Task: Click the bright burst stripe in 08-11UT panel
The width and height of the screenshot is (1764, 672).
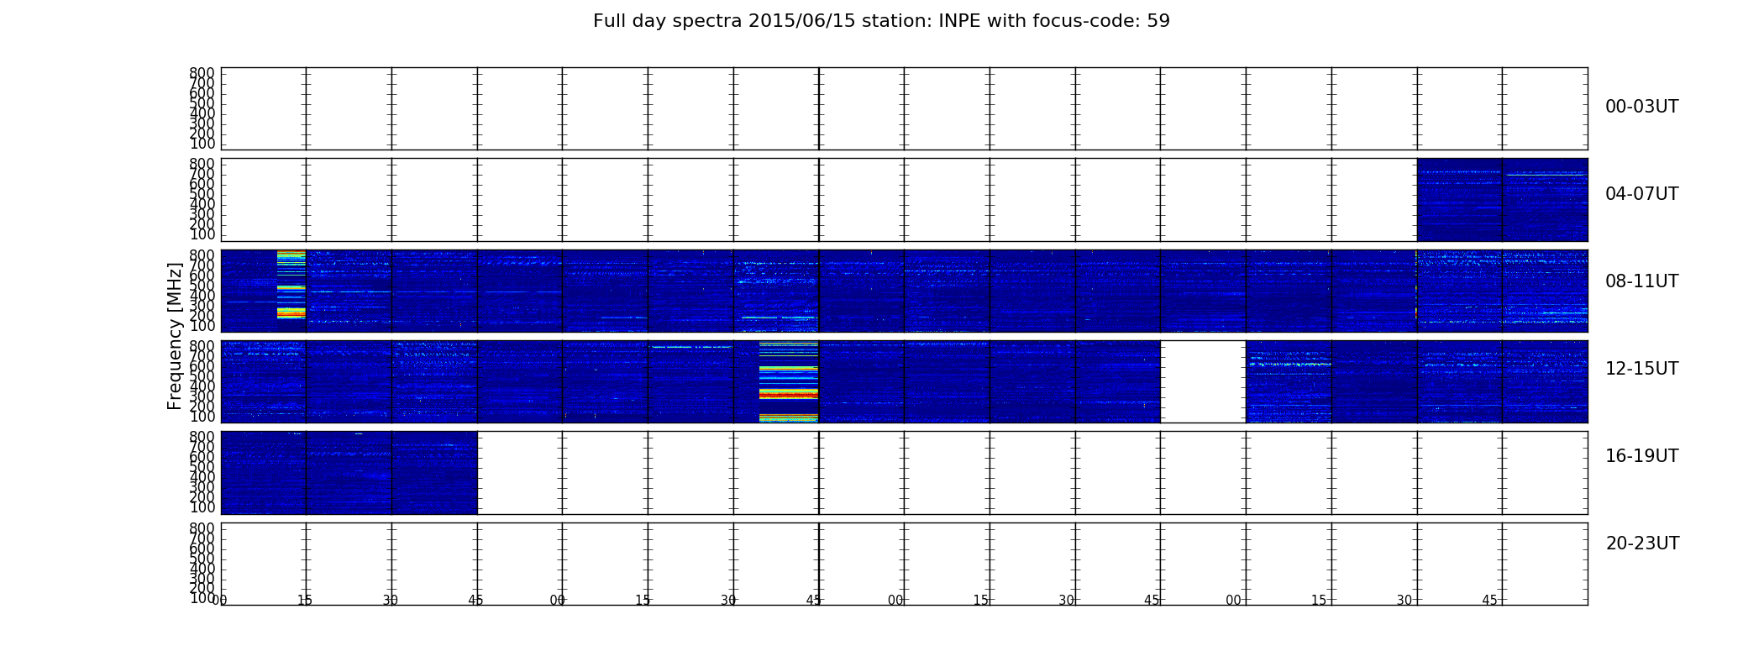Action: tap(291, 284)
